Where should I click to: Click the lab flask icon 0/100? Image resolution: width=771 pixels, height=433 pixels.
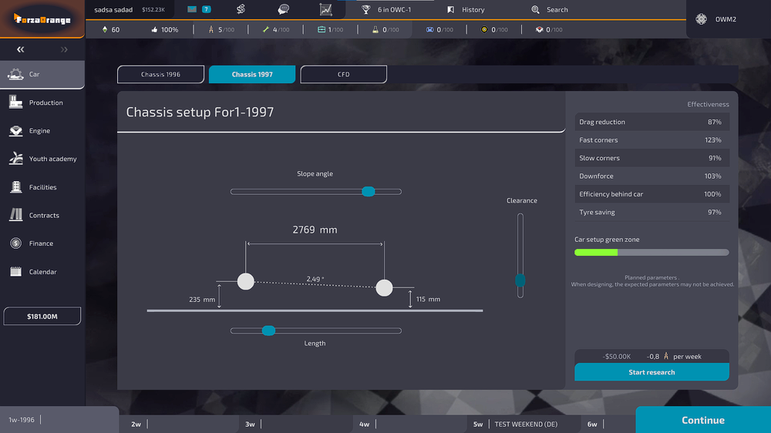coord(375,29)
